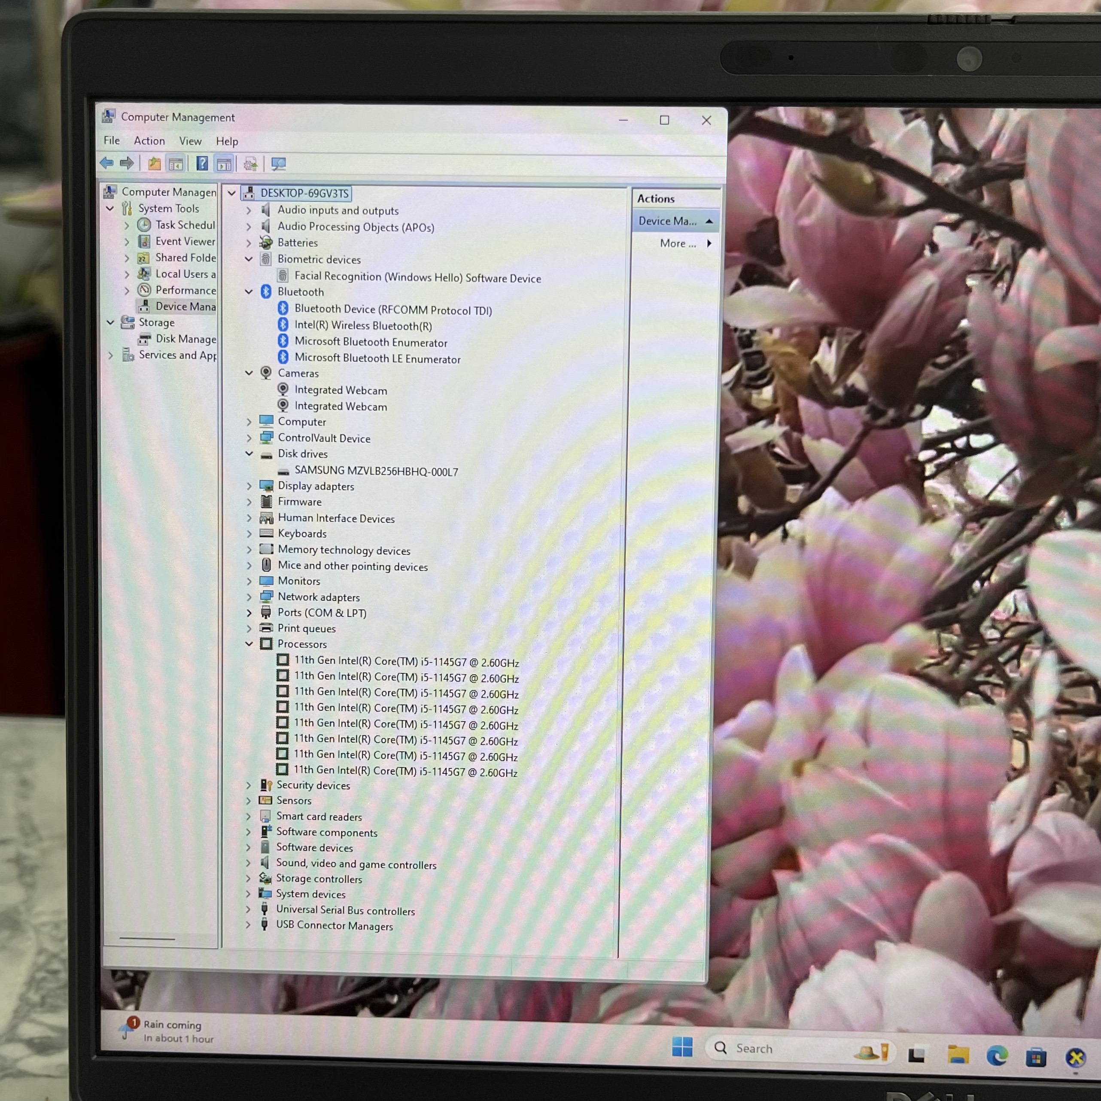1101x1101 pixels.
Task: Click Scan for hardware changes monitor icon
Action: 278,165
